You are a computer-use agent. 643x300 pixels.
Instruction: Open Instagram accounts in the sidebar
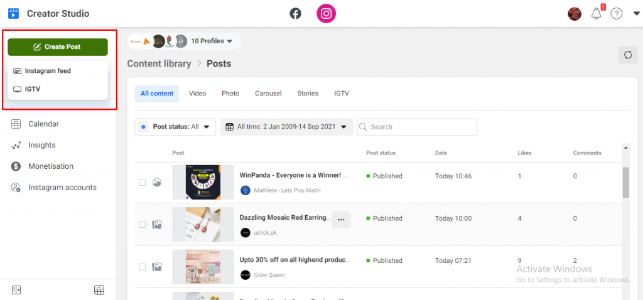62,187
